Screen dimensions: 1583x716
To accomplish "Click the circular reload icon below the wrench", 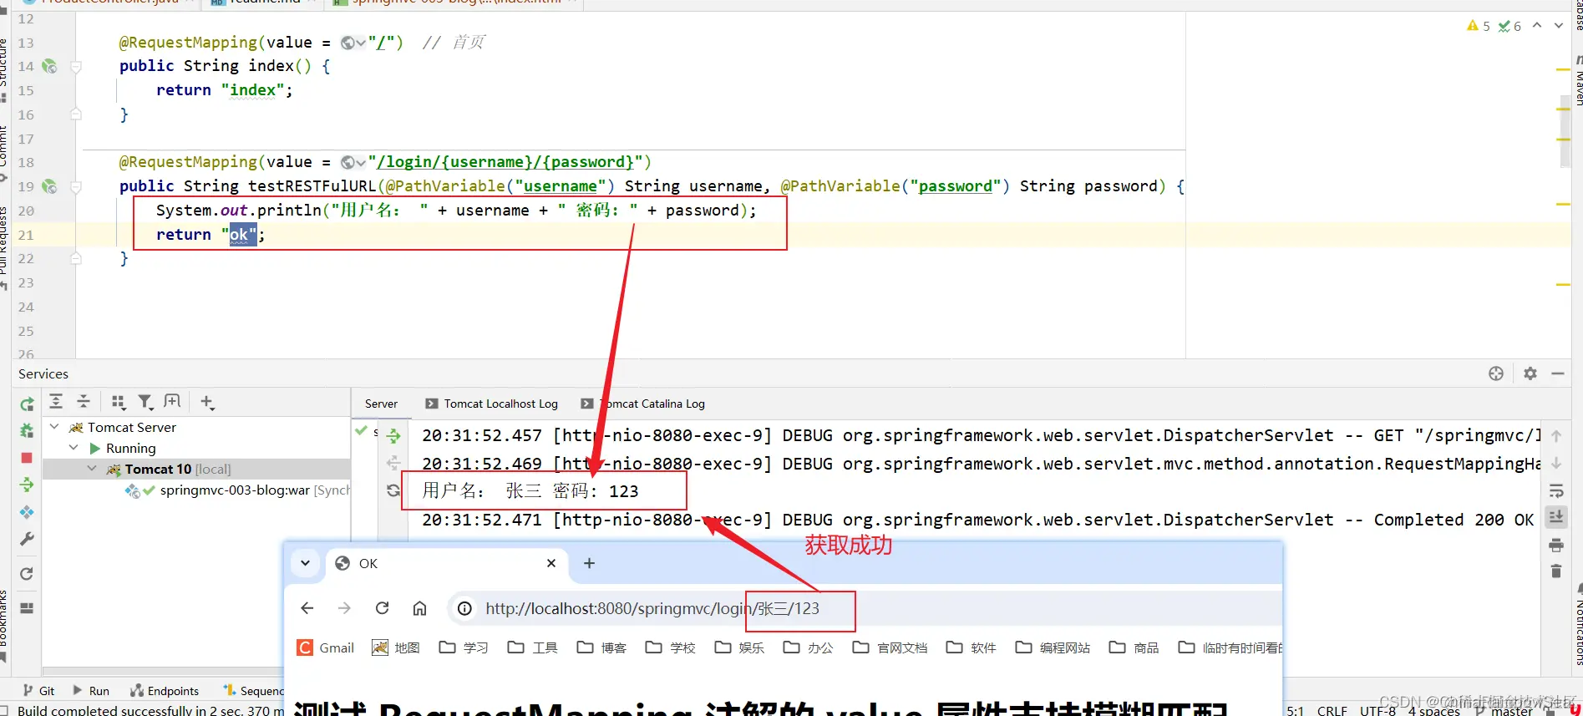I will 27,574.
